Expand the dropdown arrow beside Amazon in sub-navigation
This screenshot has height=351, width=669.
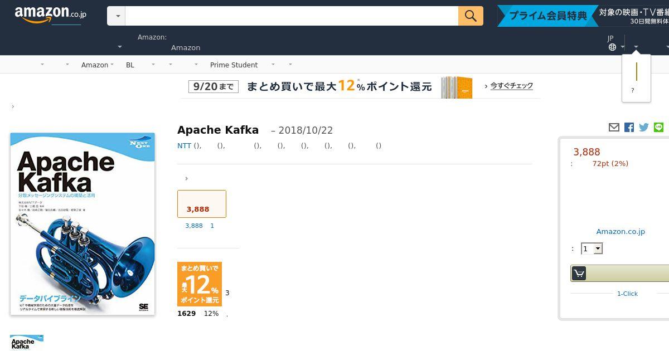coord(112,65)
